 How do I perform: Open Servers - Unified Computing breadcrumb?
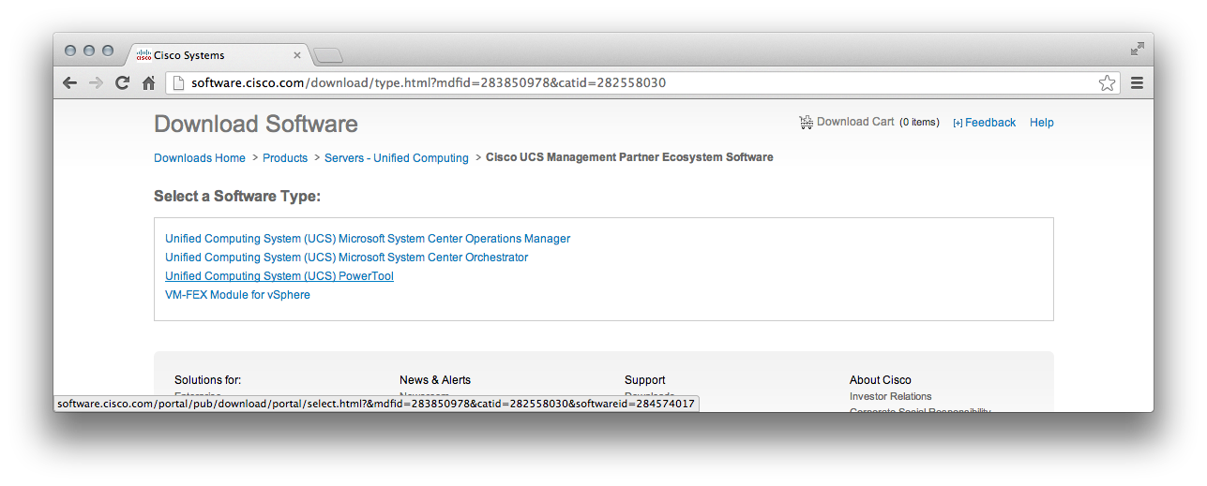coord(396,158)
